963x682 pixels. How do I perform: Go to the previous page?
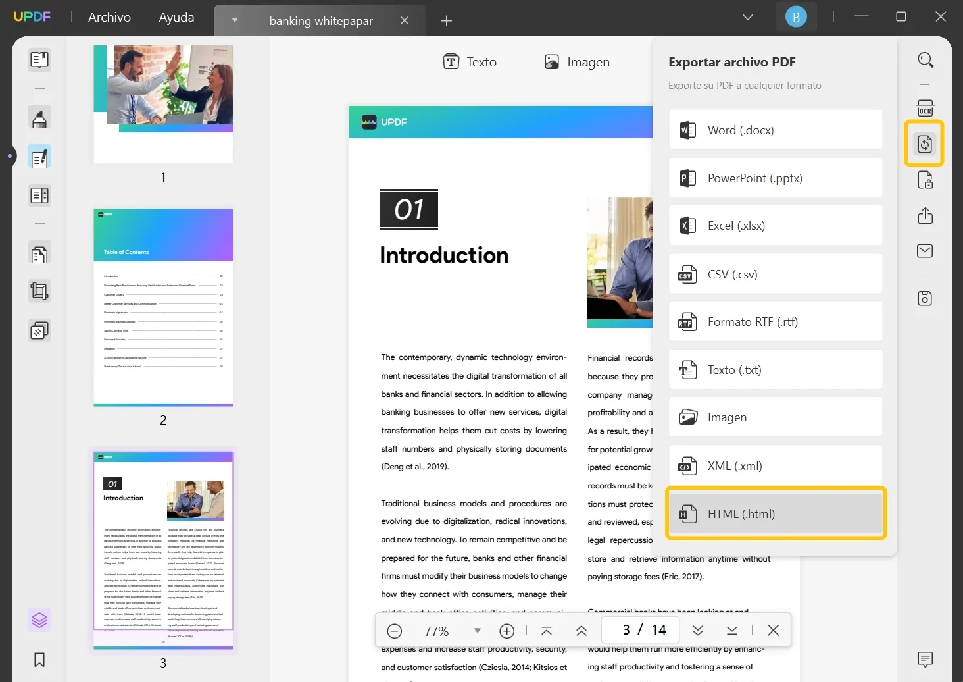(581, 631)
